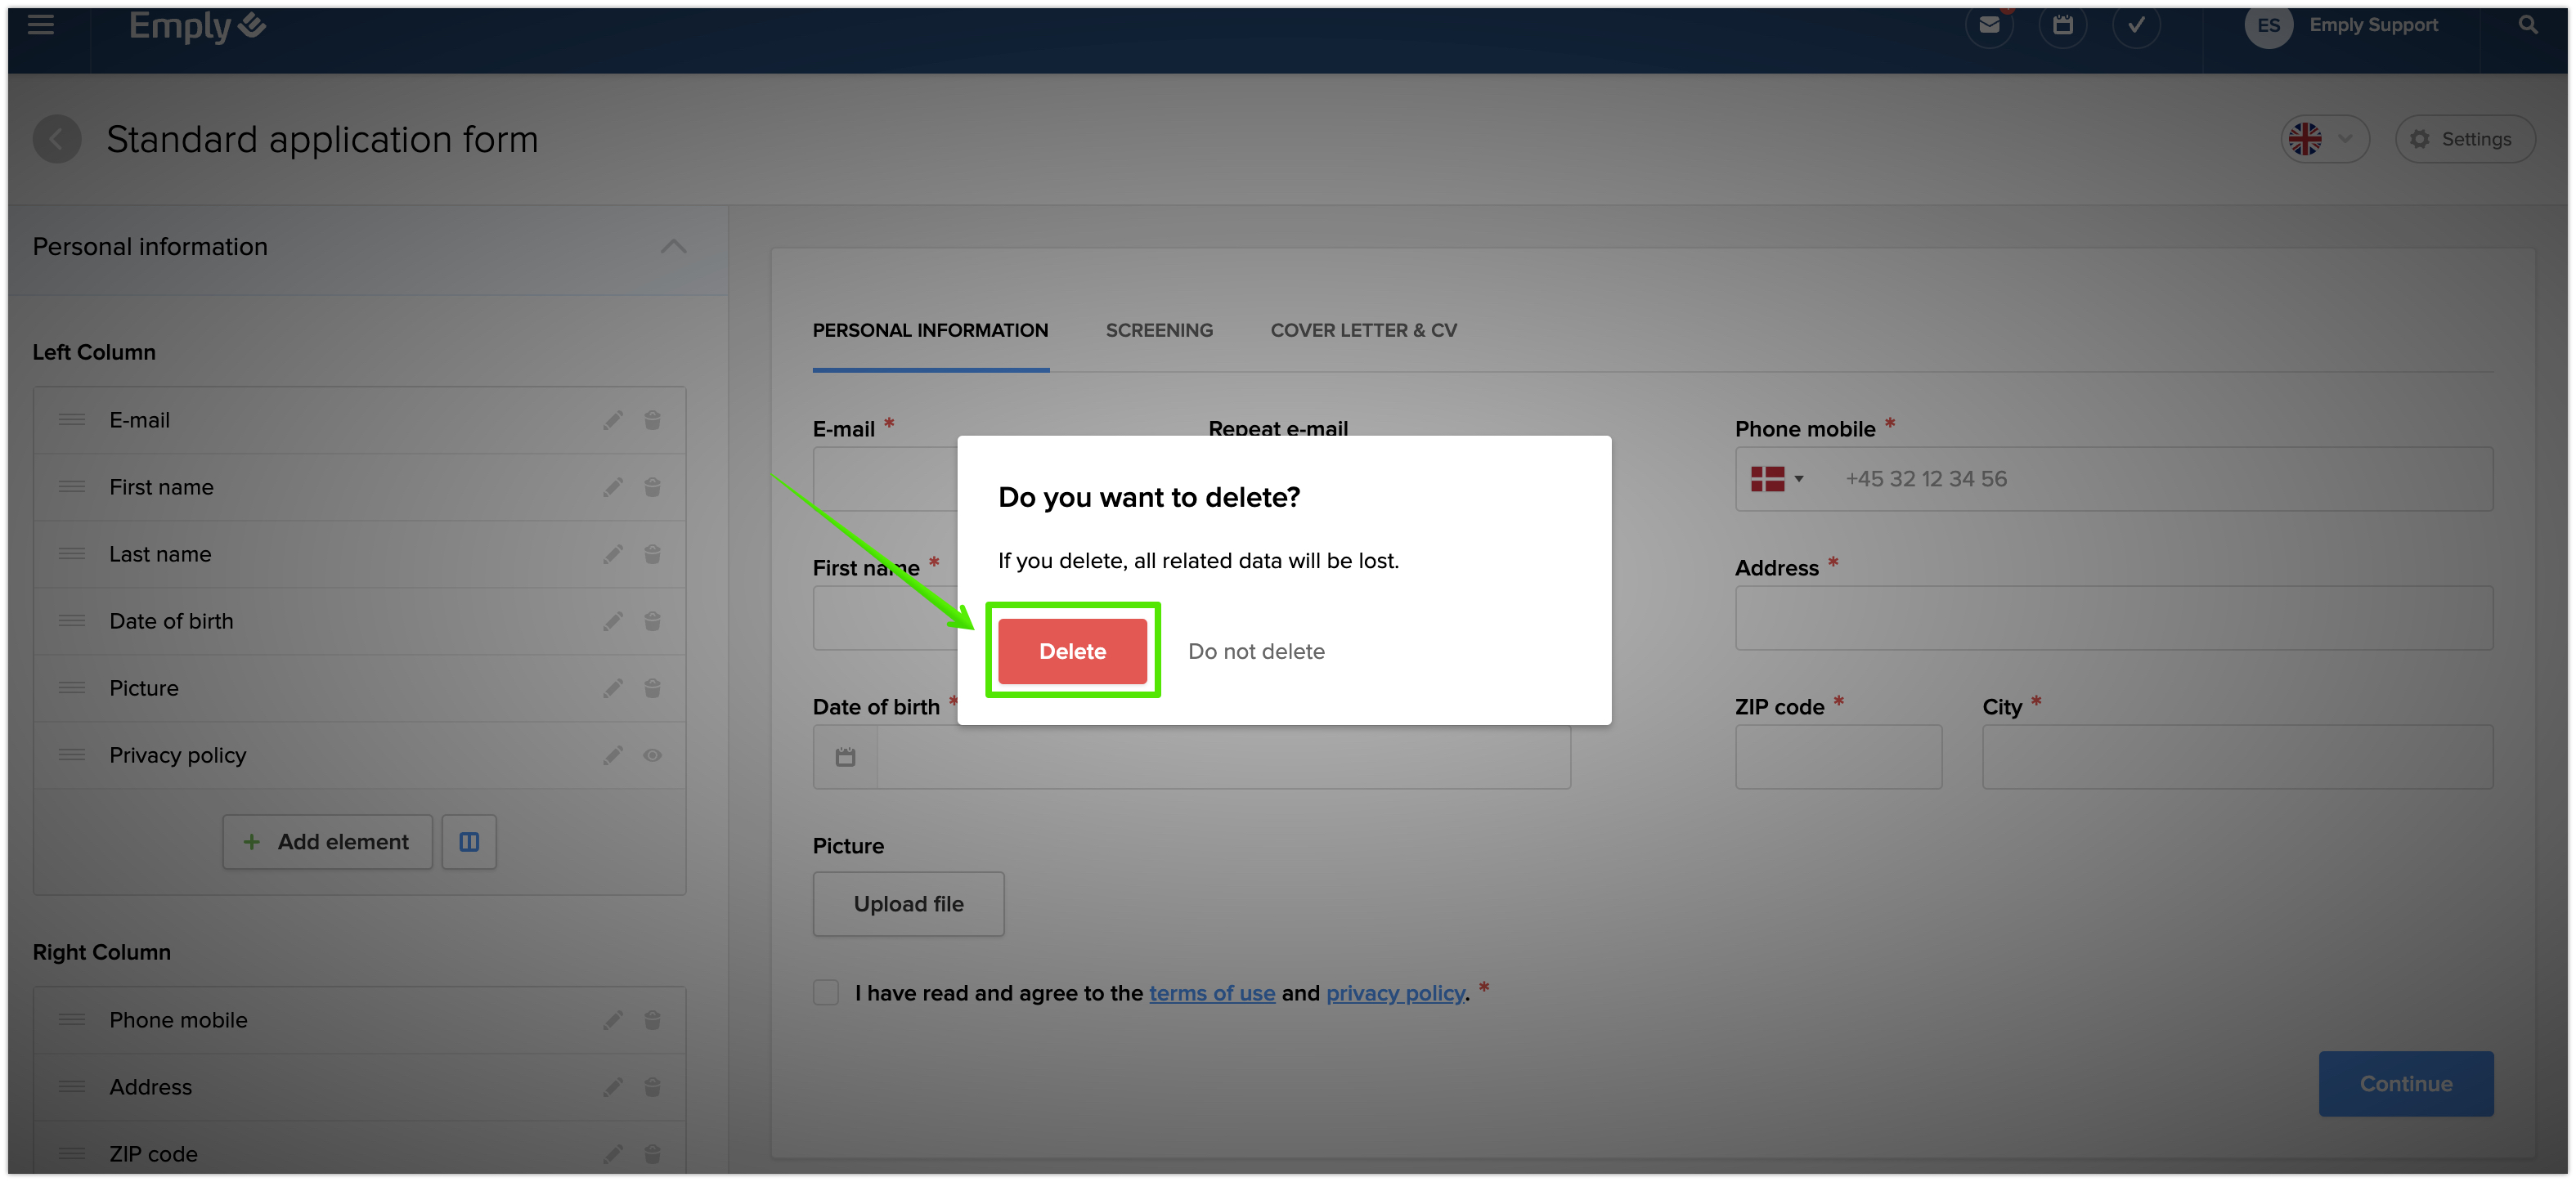Image resolution: width=2576 pixels, height=1182 pixels.
Task: Open the calendar icon in header
Action: [2062, 26]
